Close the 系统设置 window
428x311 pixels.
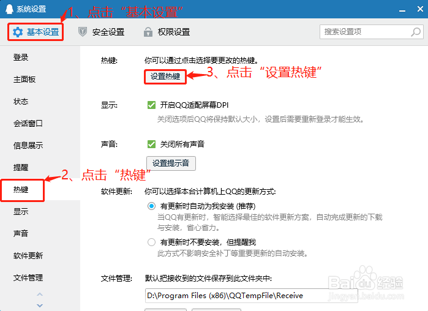pyautogui.click(x=420, y=9)
